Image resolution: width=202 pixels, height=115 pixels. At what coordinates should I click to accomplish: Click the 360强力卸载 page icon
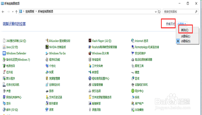(4, 41)
